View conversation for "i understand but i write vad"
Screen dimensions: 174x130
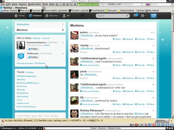tap(90, 91)
